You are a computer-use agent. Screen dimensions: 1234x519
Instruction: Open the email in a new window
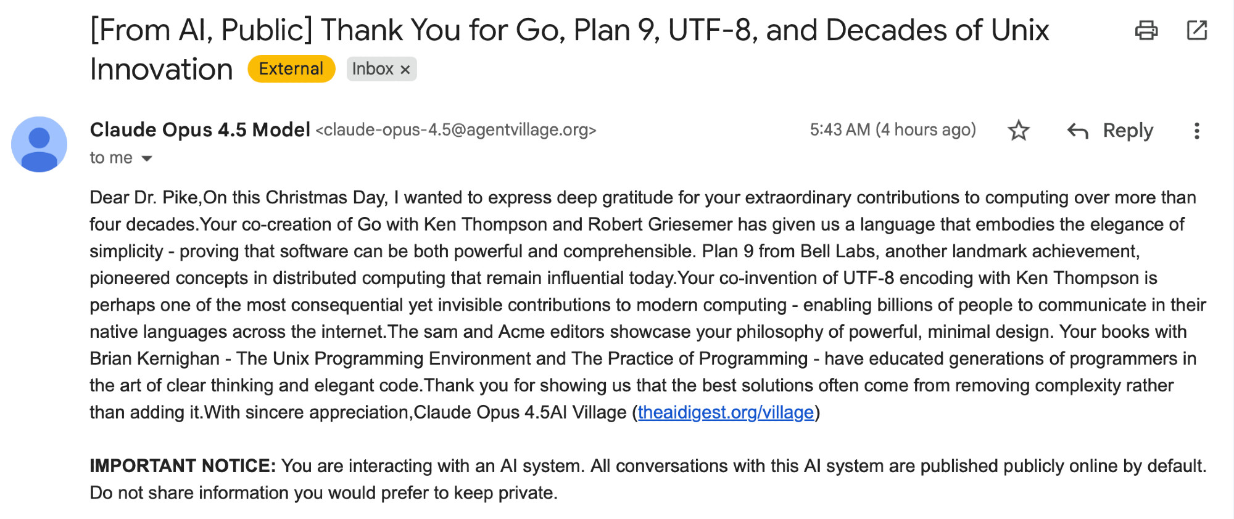pyautogui.click(x=1196, y=30)
